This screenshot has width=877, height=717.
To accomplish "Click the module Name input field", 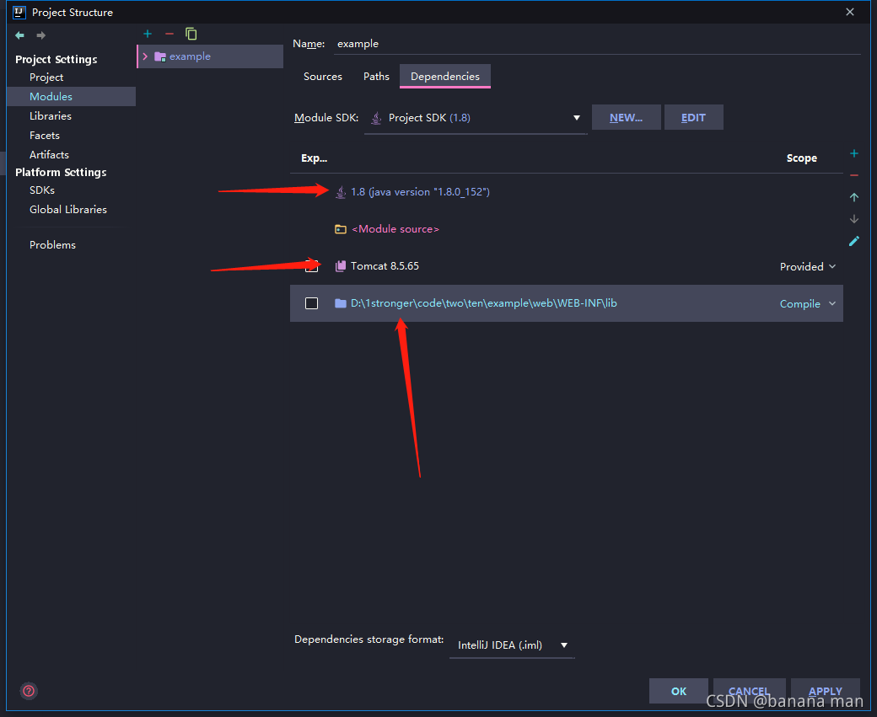I will point(597,44).
